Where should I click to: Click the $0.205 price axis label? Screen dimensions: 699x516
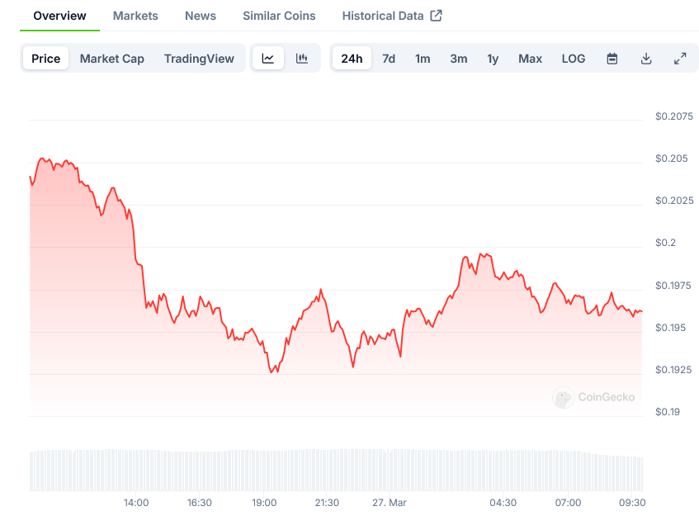[x=672, y=159]
